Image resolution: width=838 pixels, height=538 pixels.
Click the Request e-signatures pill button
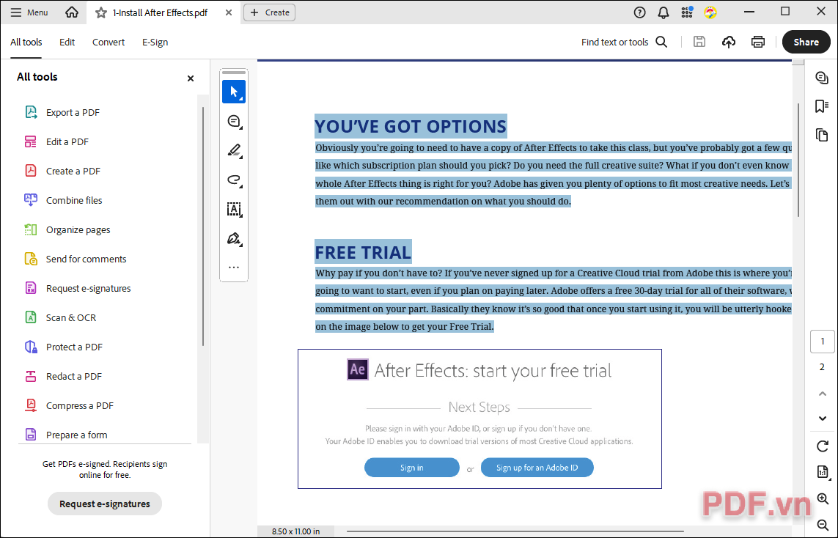pos(105,504)
